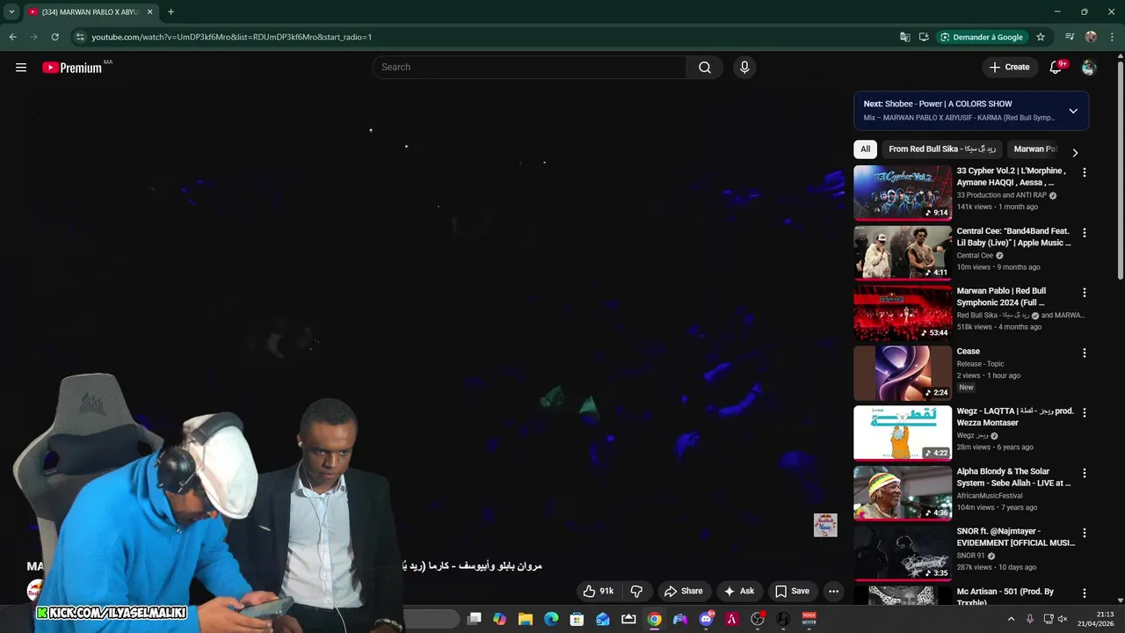The height and width of the screenshot is (633, 1125).
Task: View site information icon in address bar
Action: pos(79,37)
